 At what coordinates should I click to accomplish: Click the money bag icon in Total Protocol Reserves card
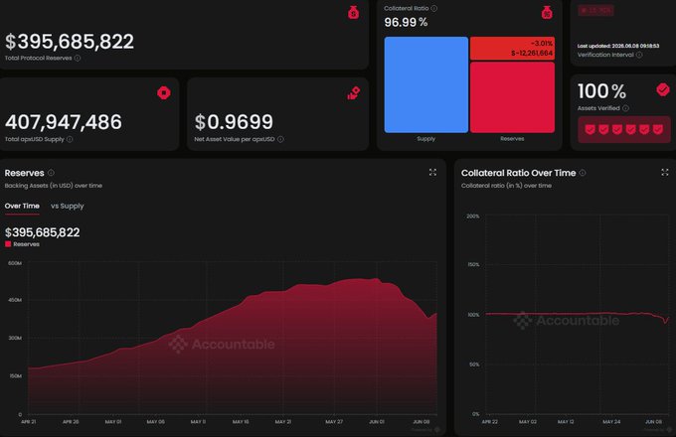pyautogui.click(x=354, y=13)
